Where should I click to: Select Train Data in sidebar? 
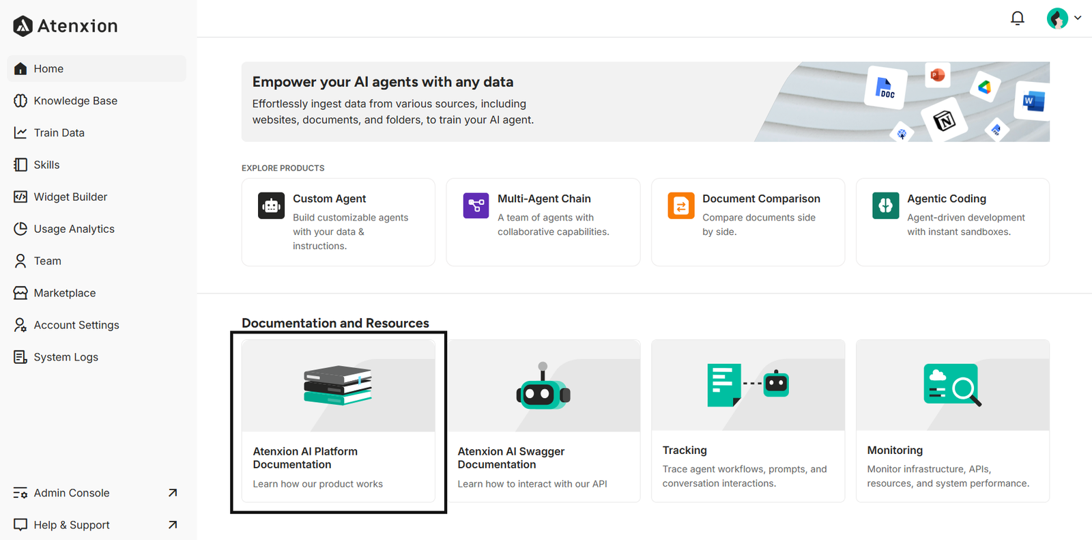pyautogui.click(x=96, y=132)
